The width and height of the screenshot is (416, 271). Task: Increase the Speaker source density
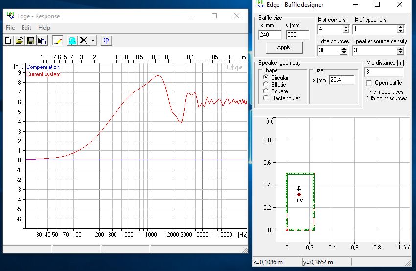401,48
